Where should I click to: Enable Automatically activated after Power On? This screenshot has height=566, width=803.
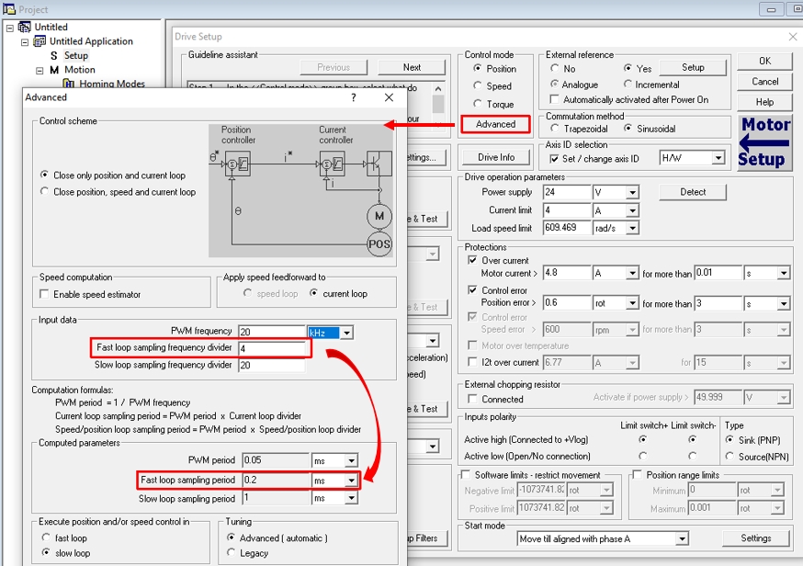[554, 99]
